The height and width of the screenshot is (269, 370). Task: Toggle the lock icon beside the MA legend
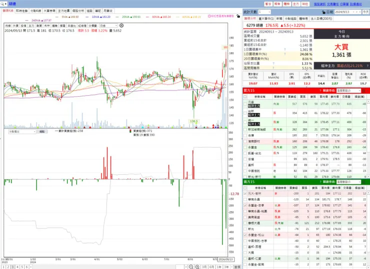[x=238, y=16]
